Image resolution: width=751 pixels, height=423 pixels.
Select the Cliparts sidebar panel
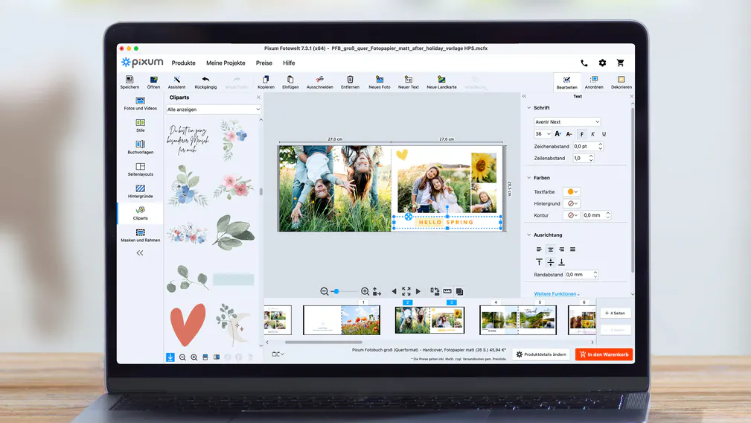(141, 213)
